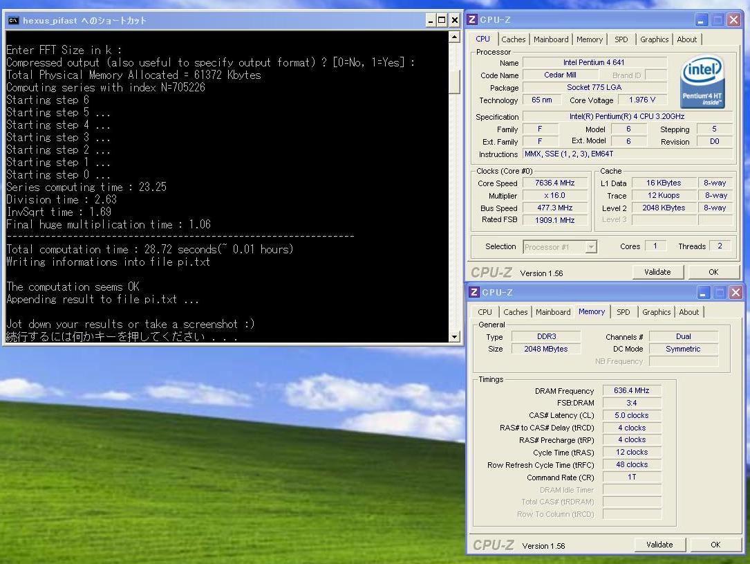Open the About tab in the top CPU-Z window

point(687,39)
